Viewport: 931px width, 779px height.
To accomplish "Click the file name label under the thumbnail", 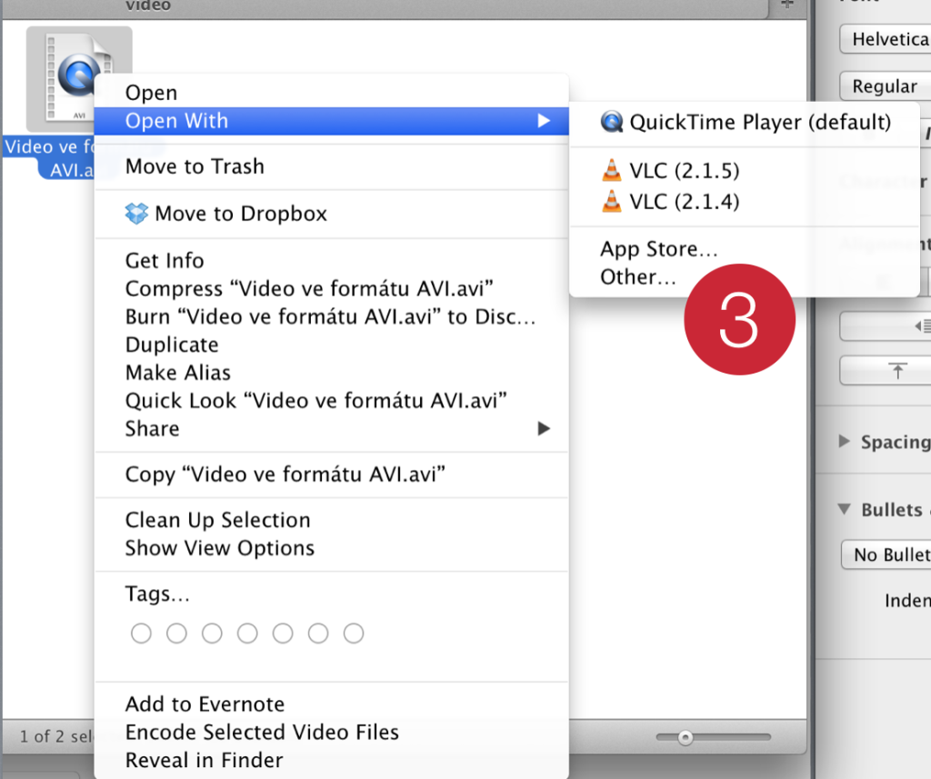I will coord(50,158).
